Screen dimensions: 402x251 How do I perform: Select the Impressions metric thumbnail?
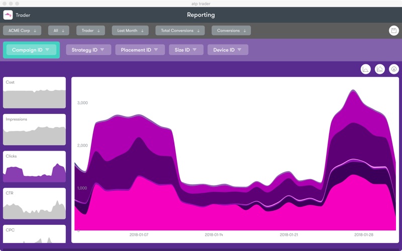coord(34,130)
